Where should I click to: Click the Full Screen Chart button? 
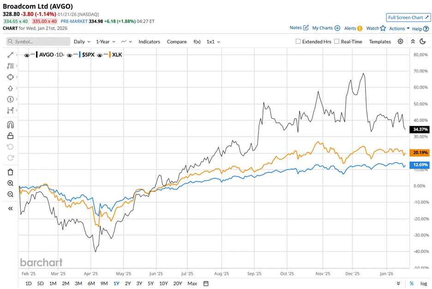click(408, 18)
